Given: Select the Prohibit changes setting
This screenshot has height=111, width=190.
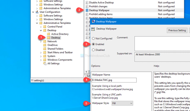Looking at the screenshot, I should point(98,7).
